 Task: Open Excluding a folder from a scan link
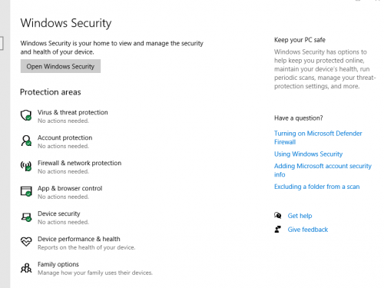pyautogui.click(x=316, y=187)
